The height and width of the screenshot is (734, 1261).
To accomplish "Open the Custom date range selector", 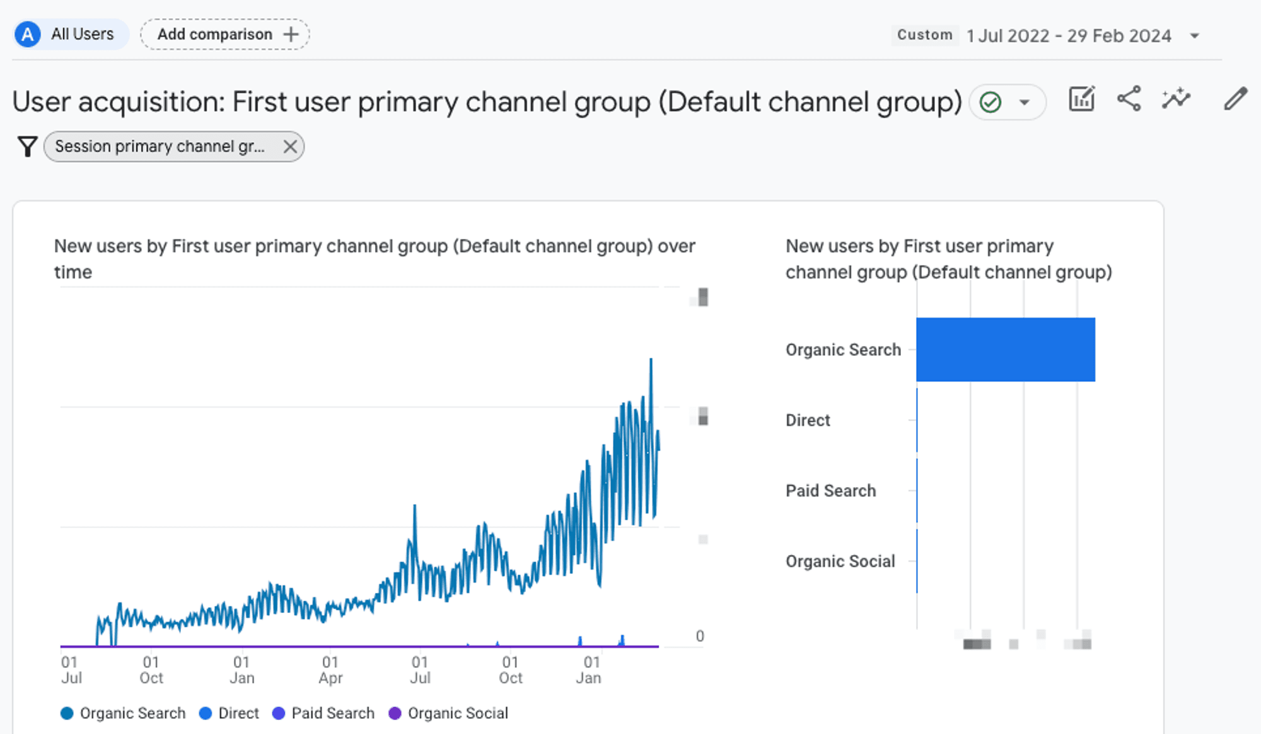I will pos(924,35).
